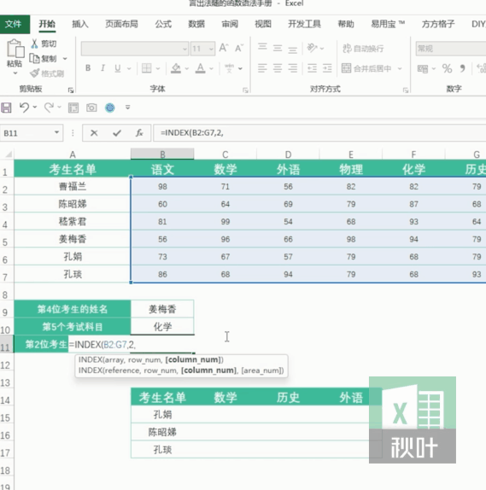Cancel formula entry with X
486x490 pixels.
[x=94, y=133]
